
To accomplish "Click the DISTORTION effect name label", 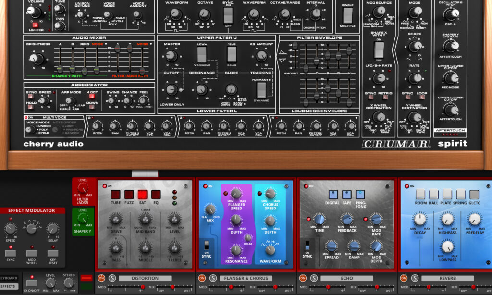I will [x=145, y=278].
